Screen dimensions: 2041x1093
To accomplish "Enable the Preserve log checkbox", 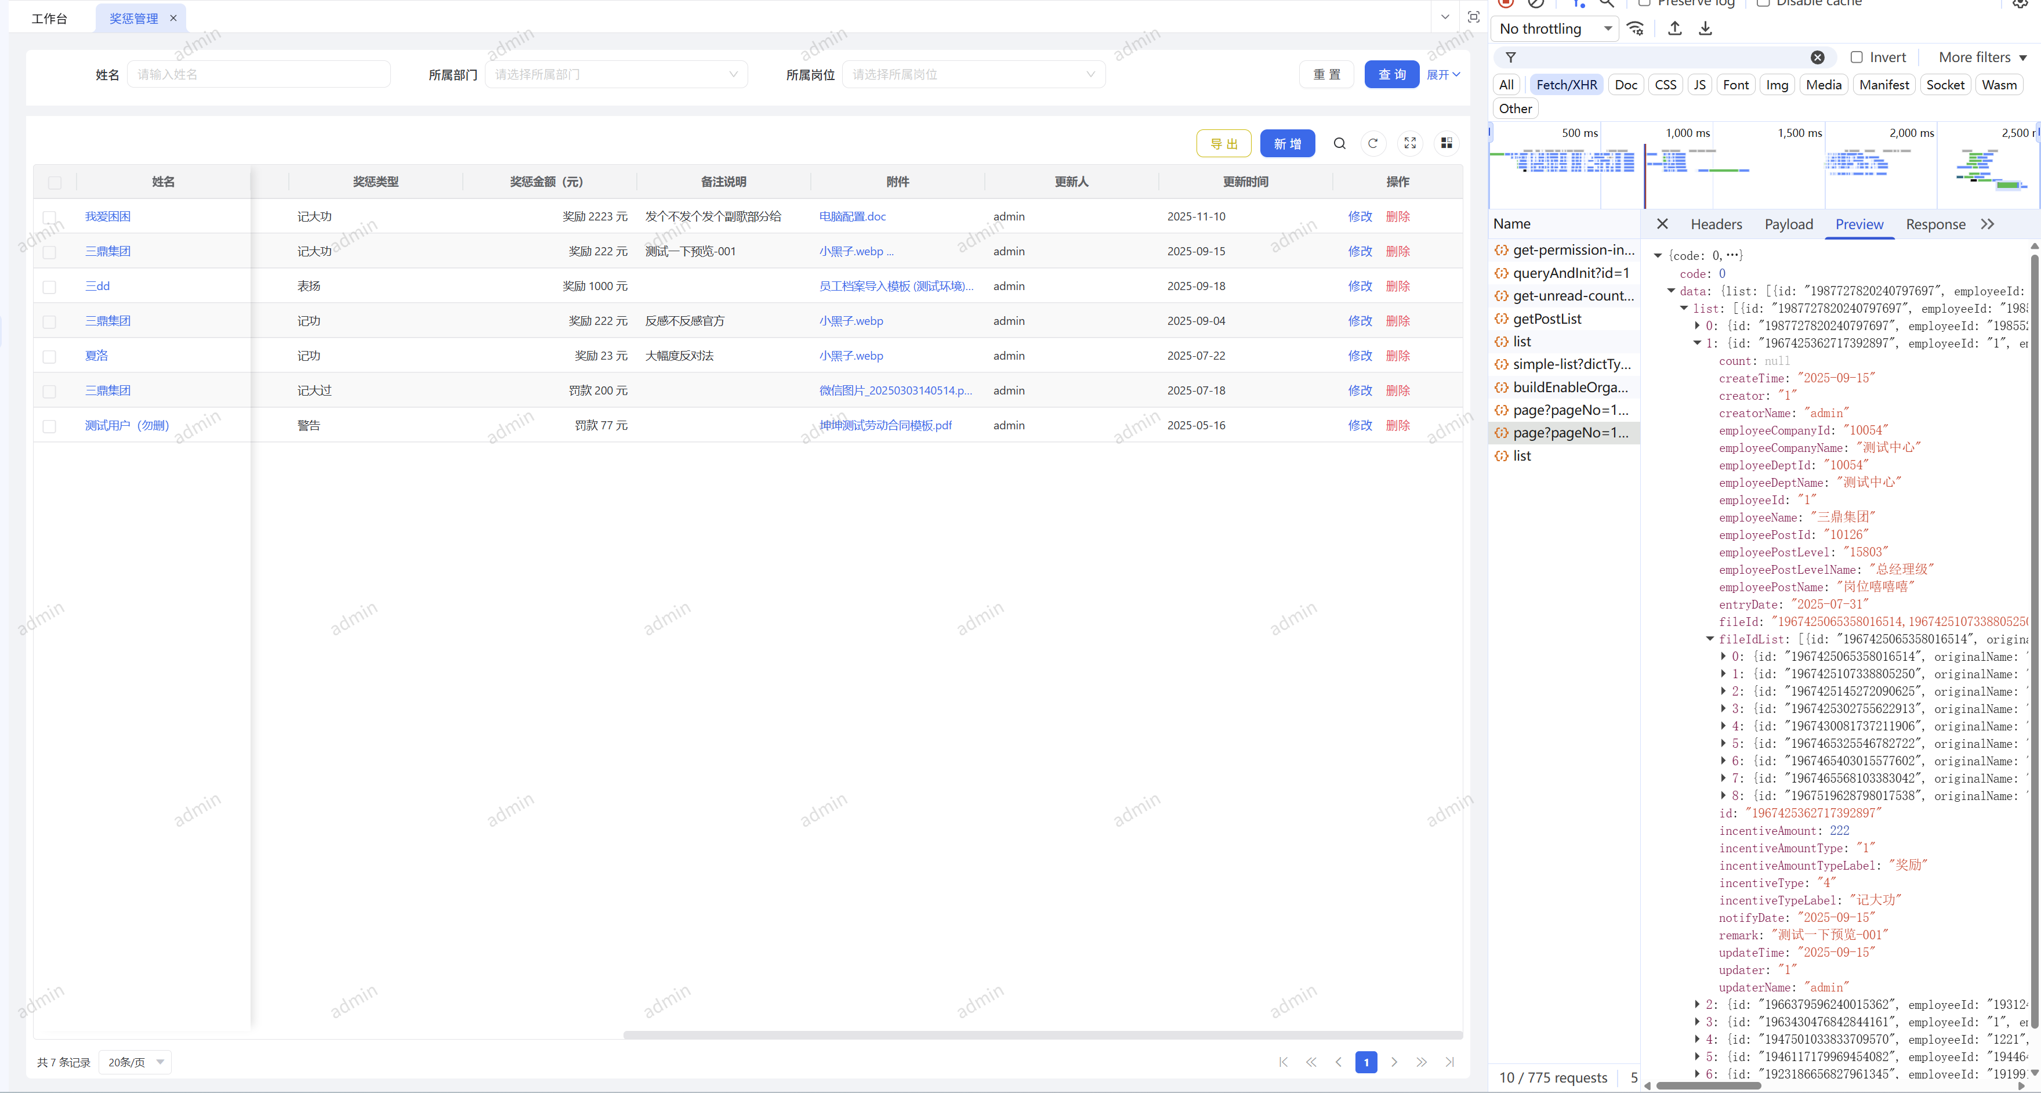I will [x=1645, y=3].
